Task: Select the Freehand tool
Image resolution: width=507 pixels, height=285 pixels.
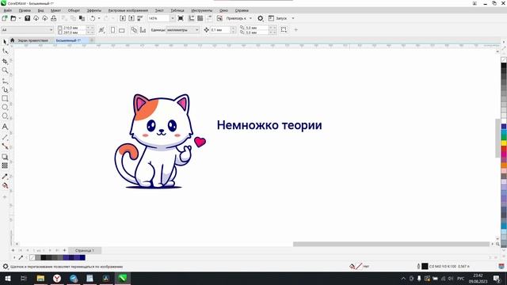Action: click(5, 81)
